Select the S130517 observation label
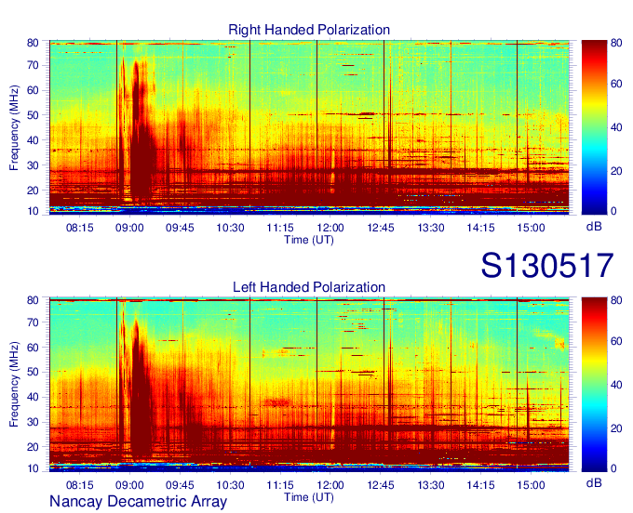Viewport: 633px width, 513px height. coord(547,265)
